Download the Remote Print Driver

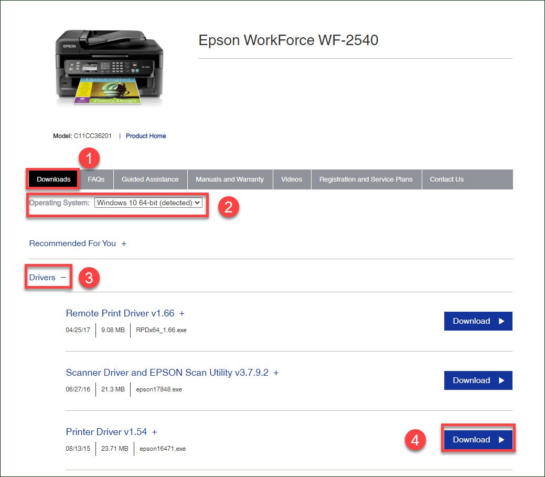478,321
